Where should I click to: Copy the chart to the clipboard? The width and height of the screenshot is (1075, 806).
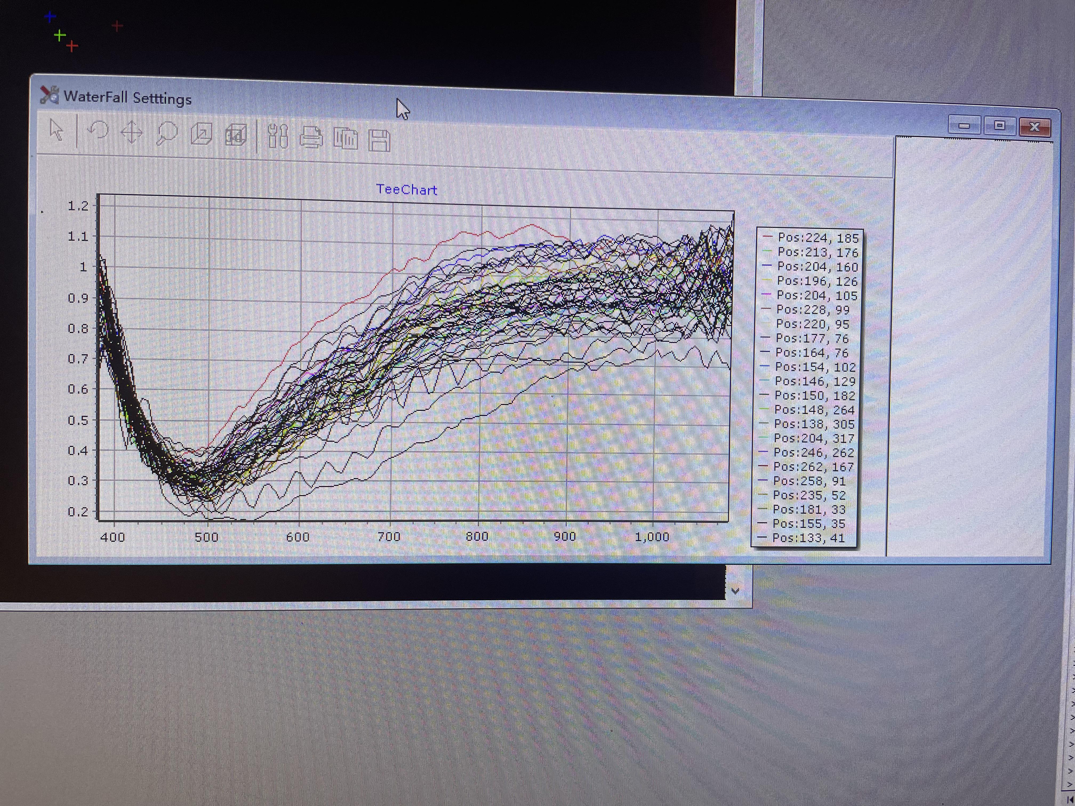point(346,139)
